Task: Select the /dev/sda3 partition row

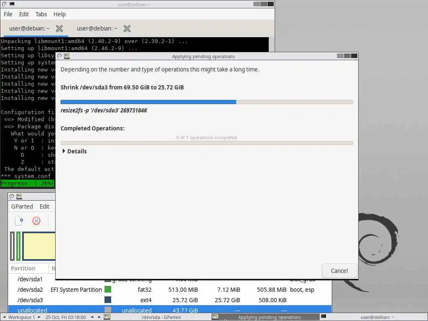Action: [x=170, y=300]
